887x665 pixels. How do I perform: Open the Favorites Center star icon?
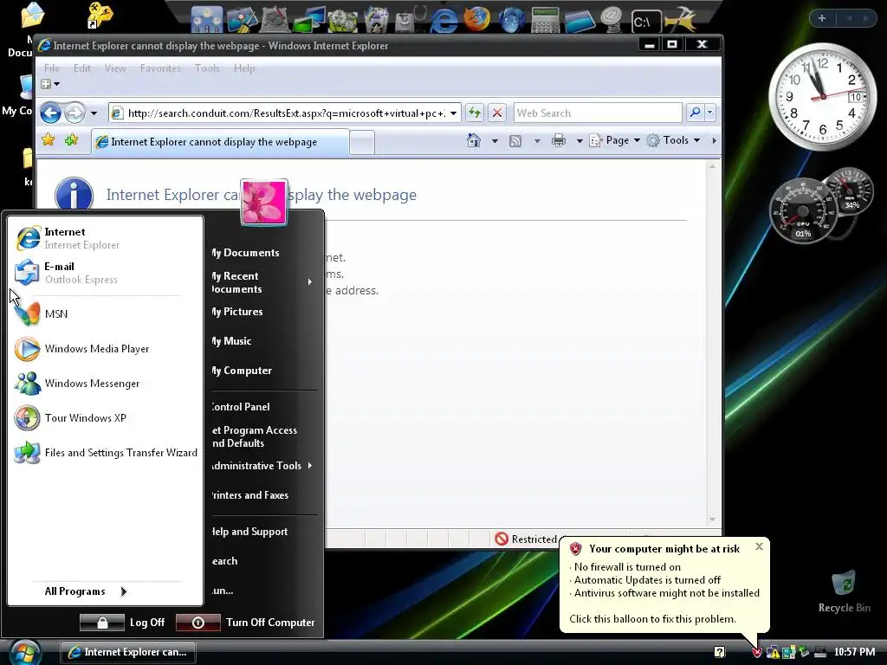(49, 139)
